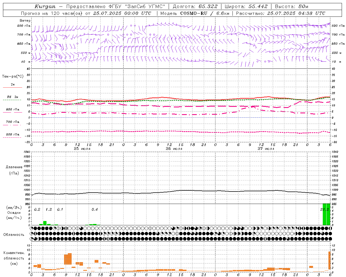Viewport: 346px width, 277px height.
Task: Click the Рассчитано: 25.07.2025 04:38 UTC timestamp
Action: (281, 13)
